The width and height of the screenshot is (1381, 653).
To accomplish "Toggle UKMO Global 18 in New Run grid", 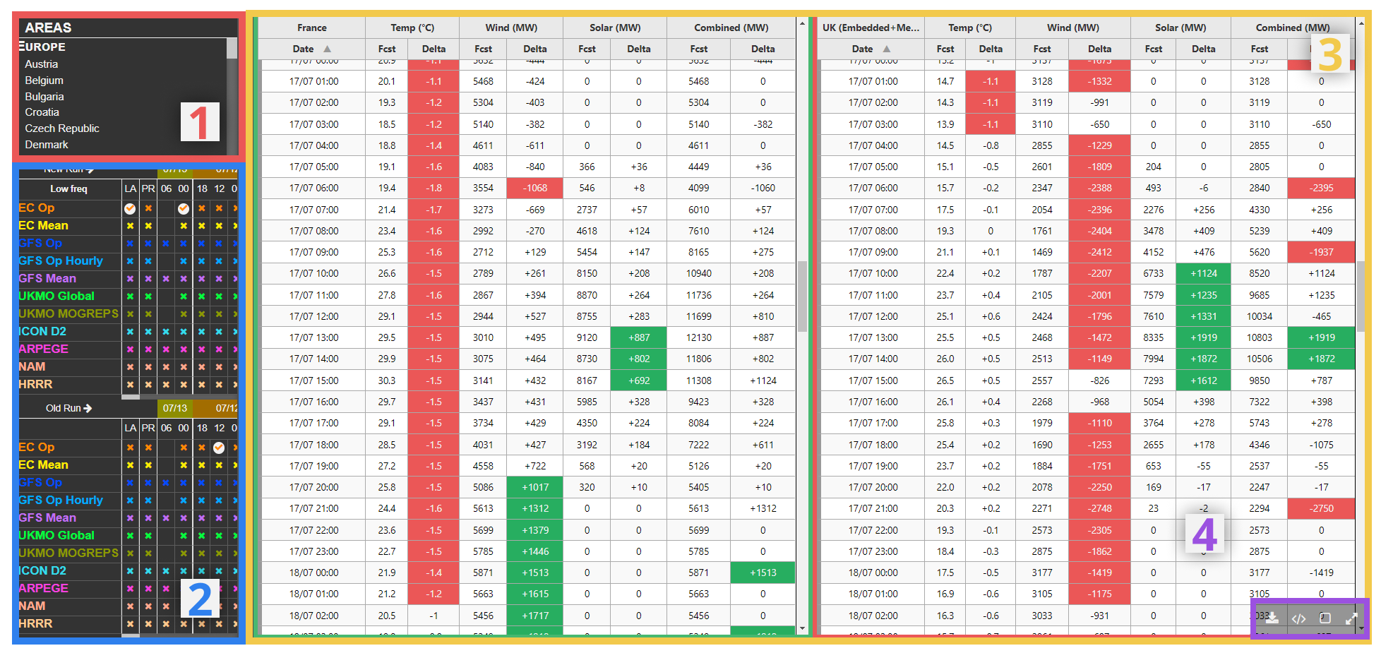I will [202, 296].
